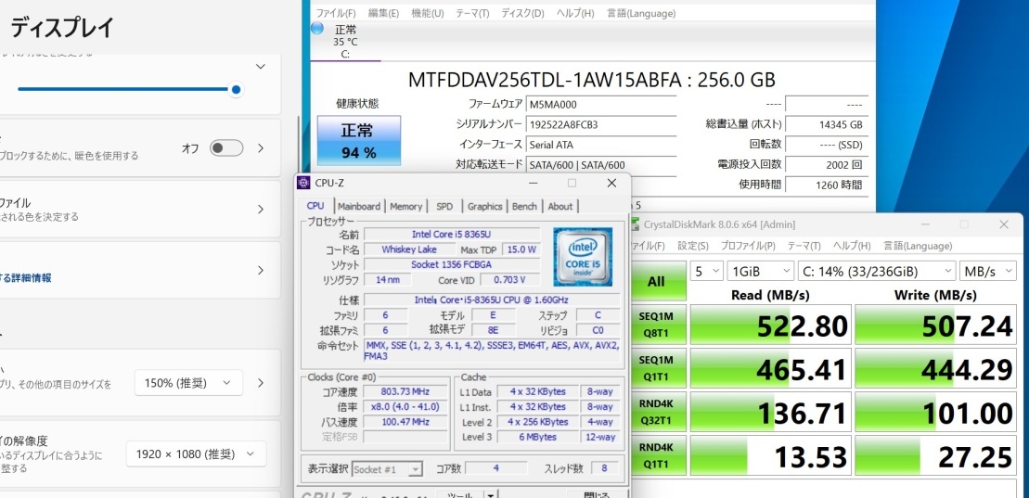This screenshot has width=1029, height=498.
Task: Switch to the About tab in CPU-Z
Action: click(x=560, y=206)
